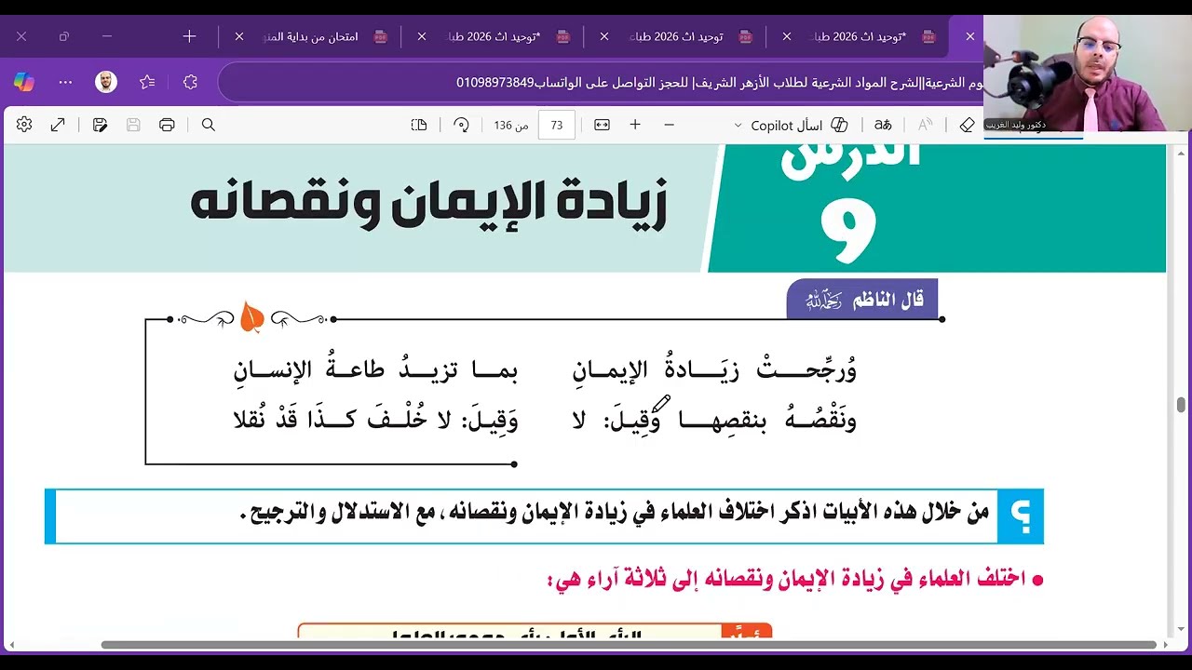1192x670 pixels.
Task: Open the page view options
Action: coord(419,125)
